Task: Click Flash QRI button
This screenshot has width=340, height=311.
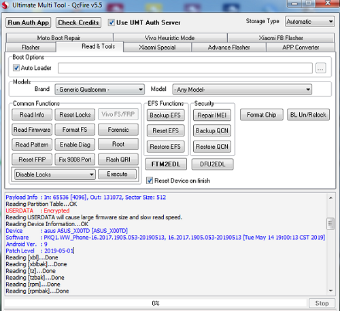Action: [x=118, y=160]
